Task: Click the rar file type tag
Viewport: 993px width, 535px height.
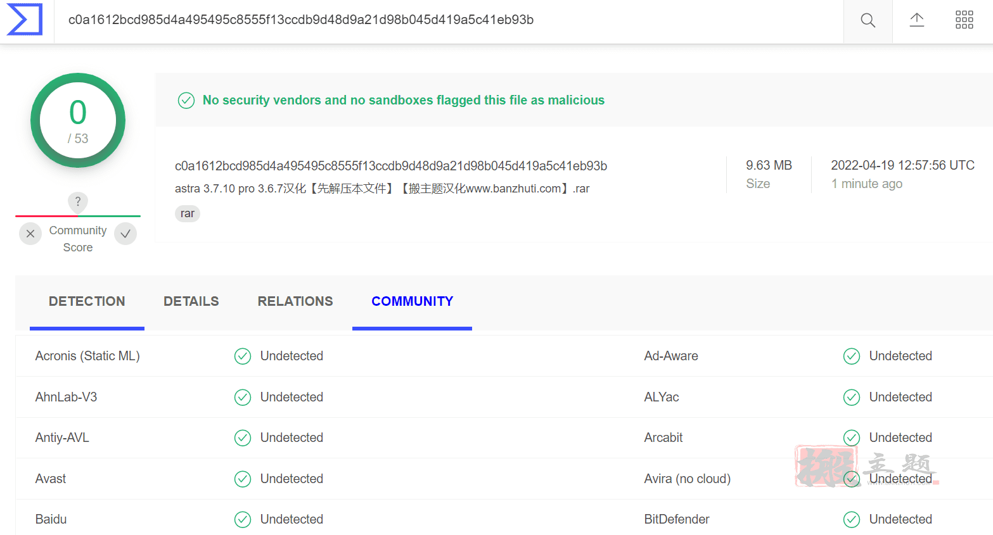Action: (x=188, y=213)
